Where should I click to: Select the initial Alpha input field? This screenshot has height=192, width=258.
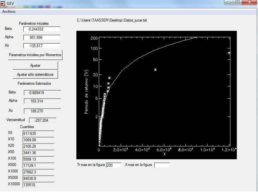(x=42, y=37)
